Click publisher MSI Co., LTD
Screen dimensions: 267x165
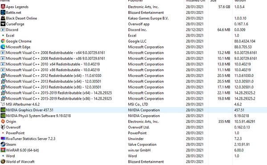click(x=138, y=104)
